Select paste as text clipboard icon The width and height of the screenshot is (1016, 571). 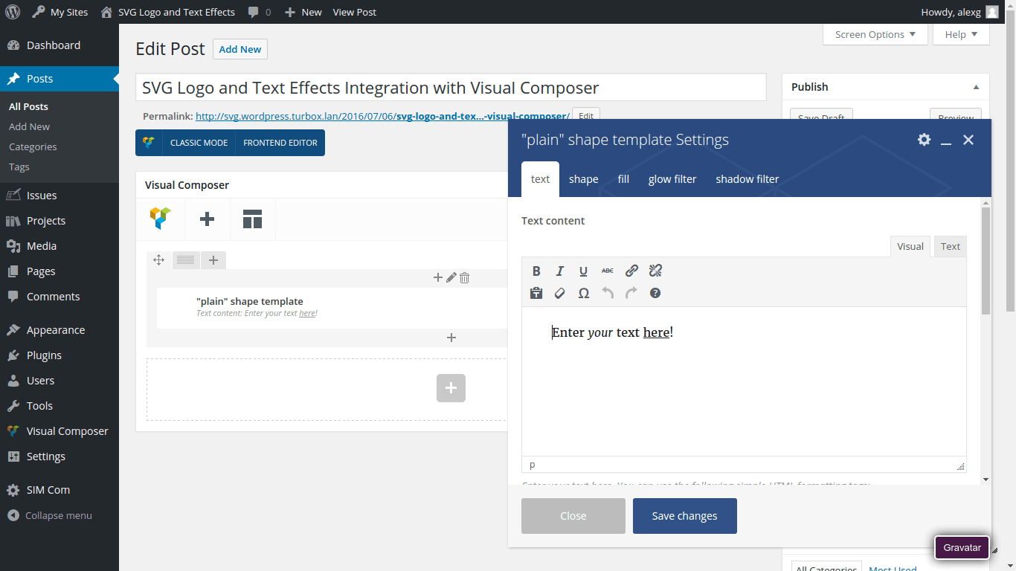tap(536, 294)
